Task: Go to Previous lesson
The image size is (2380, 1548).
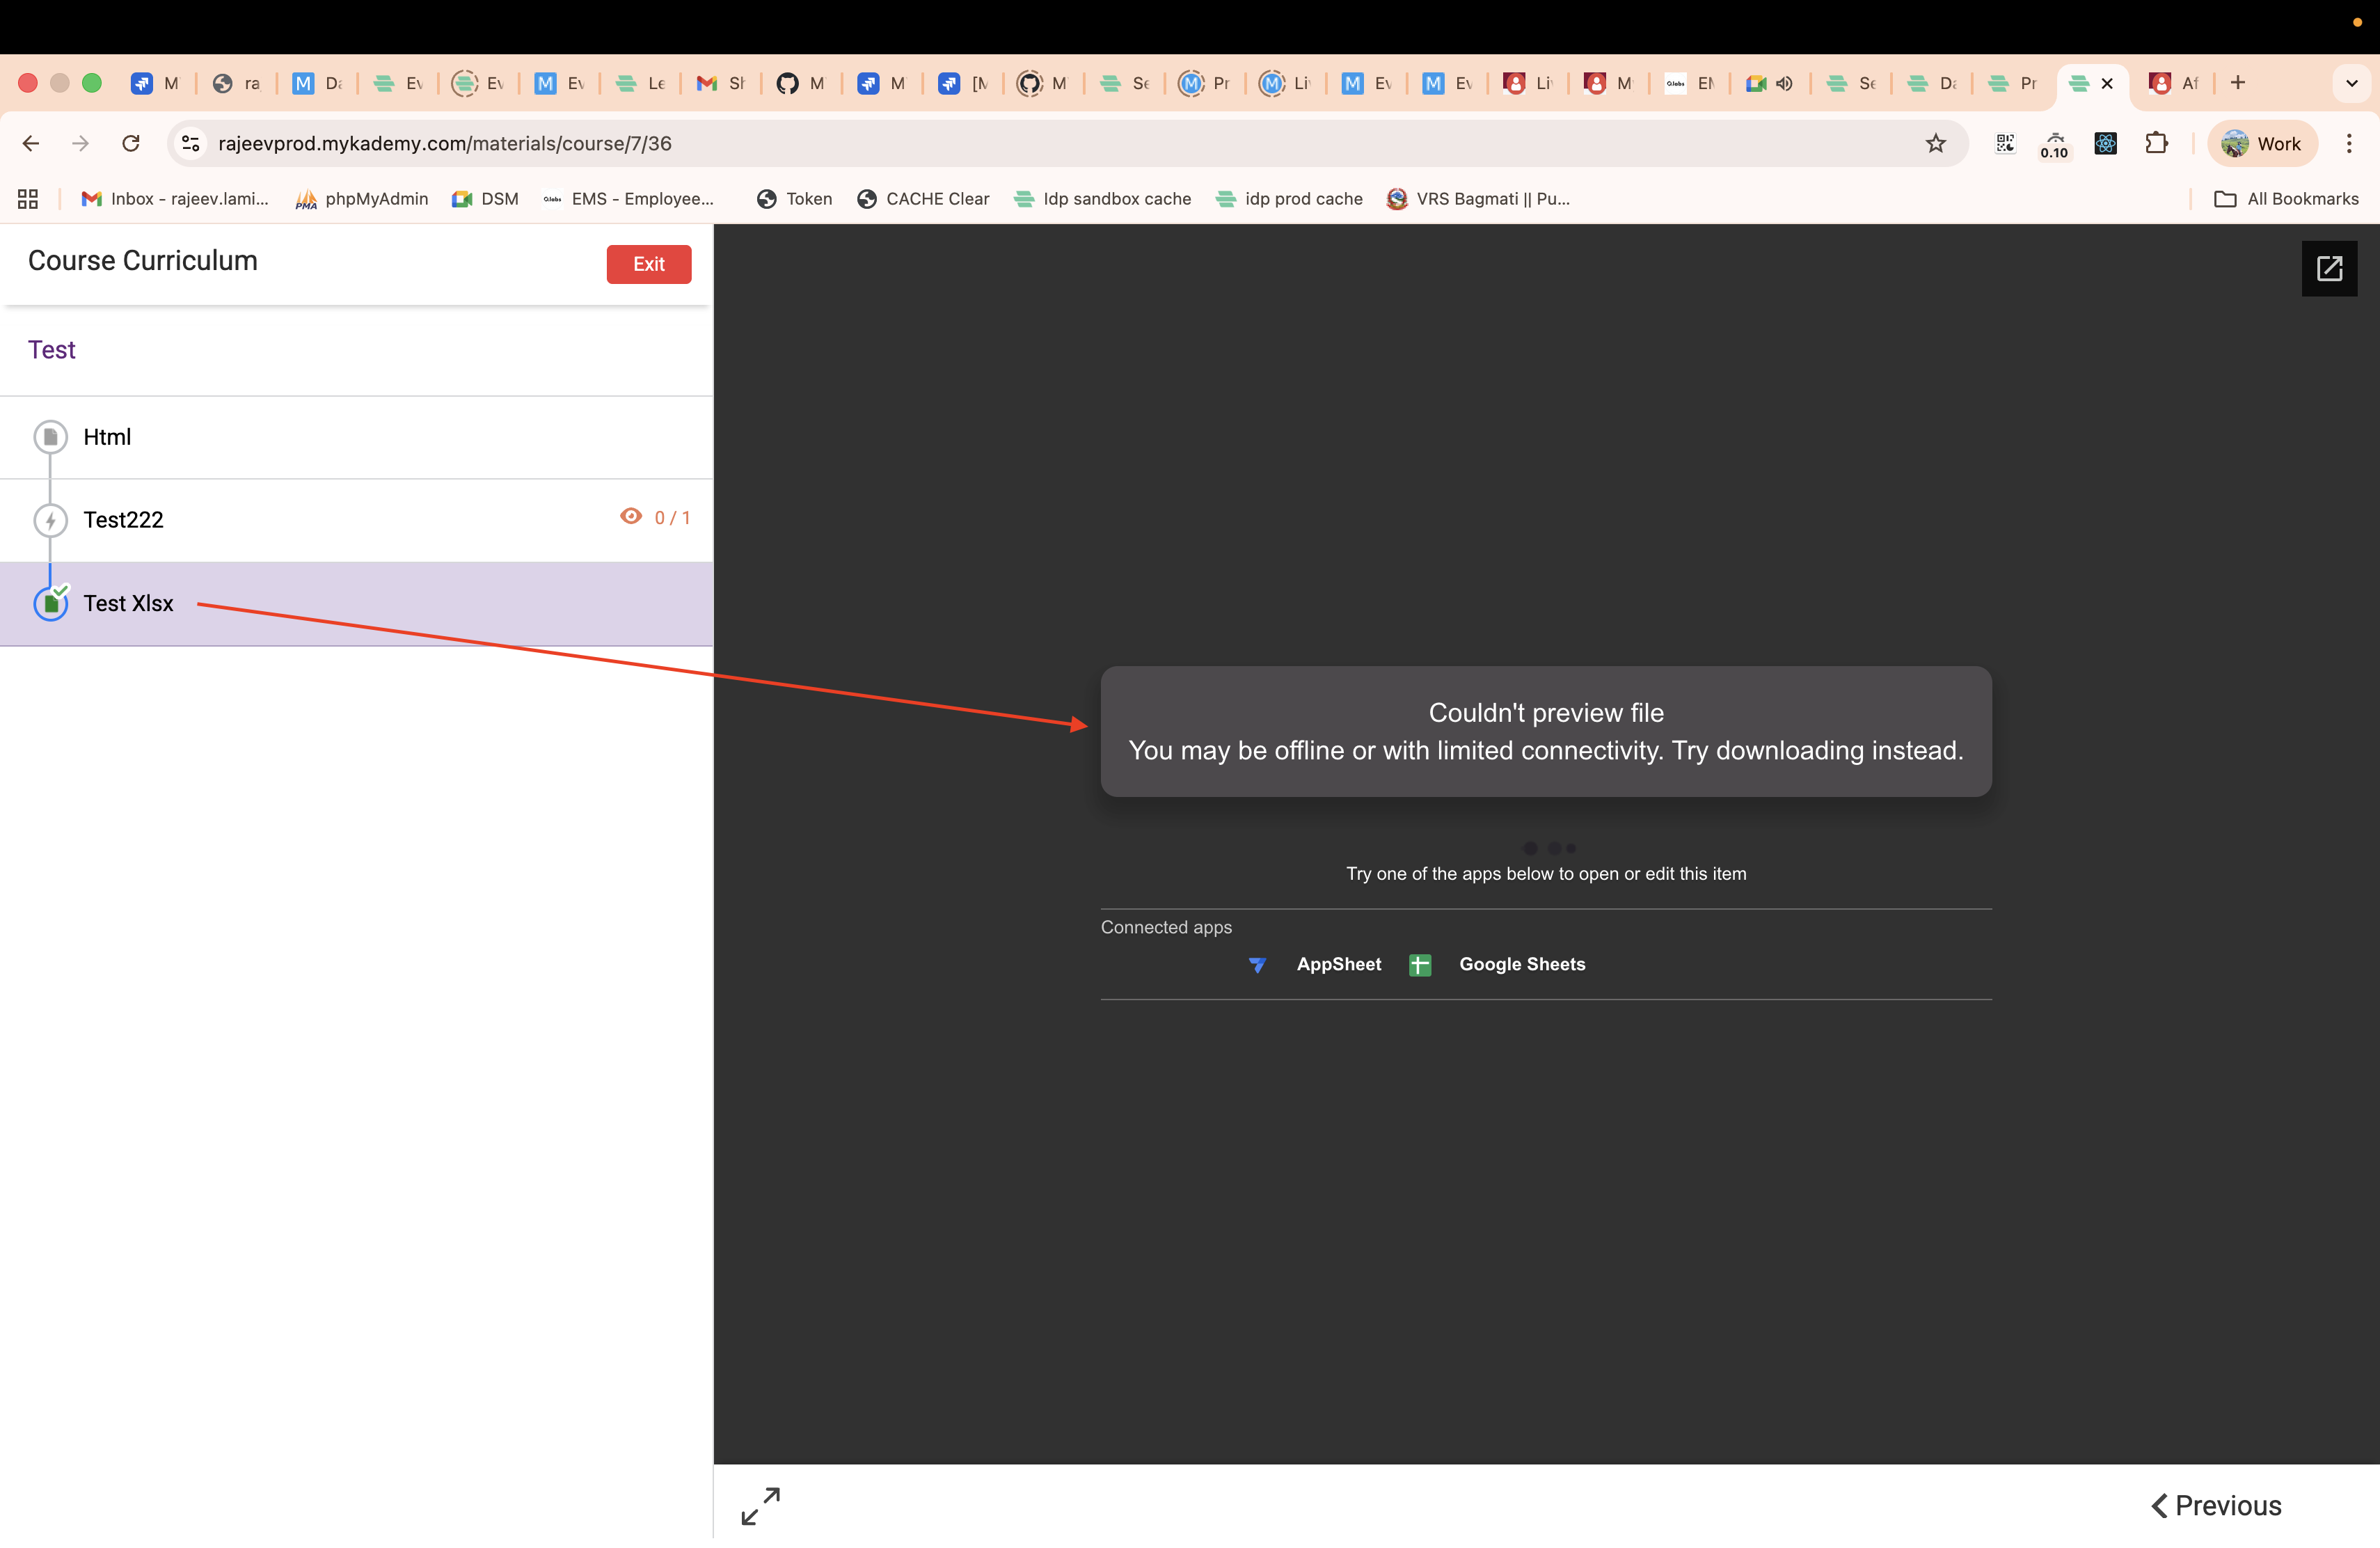Action: pyautogui.click(x=2216, y=1505)
